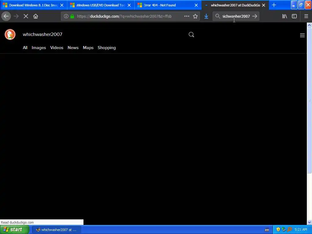Click scrollbar down arrow
The height and width of the screenshot is (234, 312).
coord(309,222)
